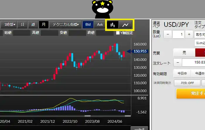Select 今週中 validity period
This screenshot has width=205, height=130.
(x=198, y=73)
